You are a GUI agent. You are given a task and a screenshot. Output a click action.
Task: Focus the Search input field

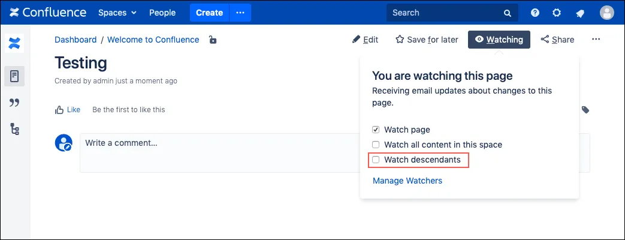click(452, 13)
